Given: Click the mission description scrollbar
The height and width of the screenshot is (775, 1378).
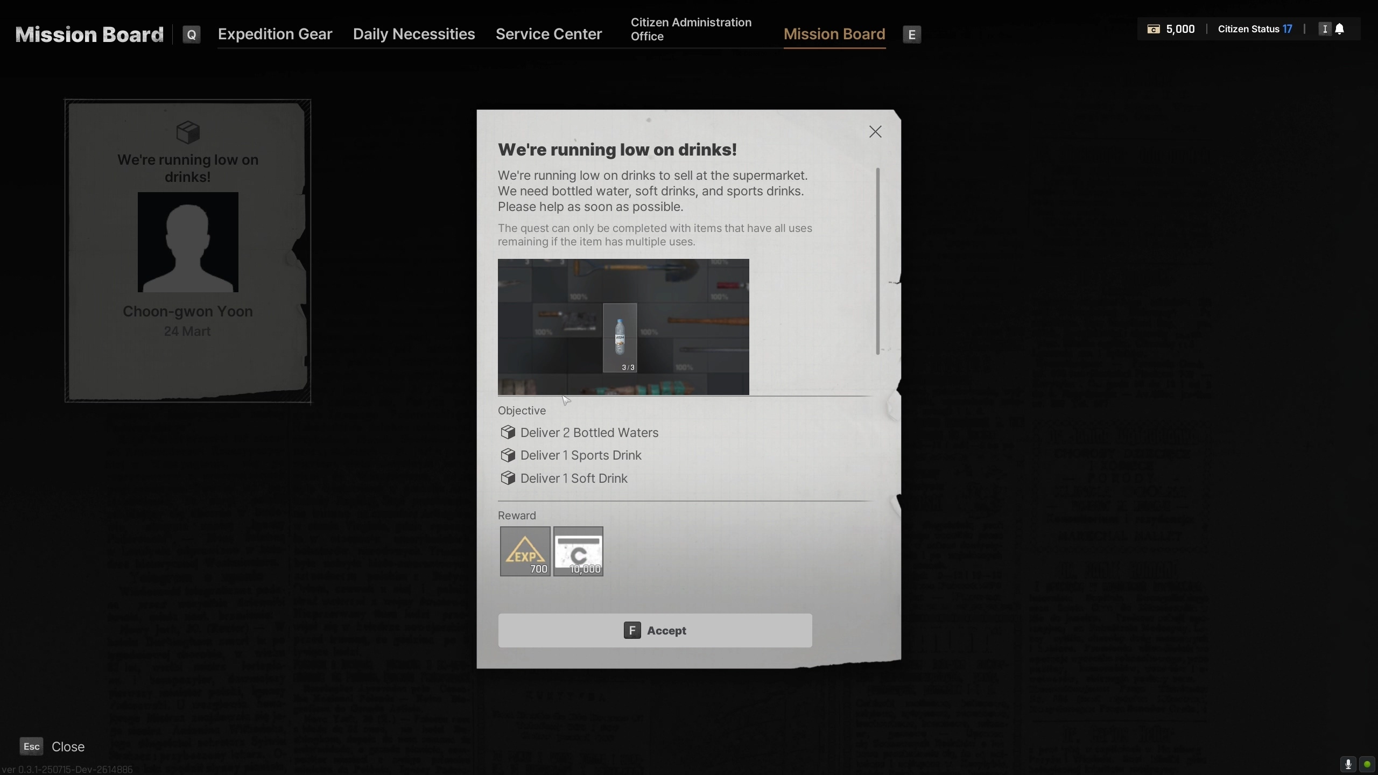Looking at the screenshot, I should tap(878, 261).
